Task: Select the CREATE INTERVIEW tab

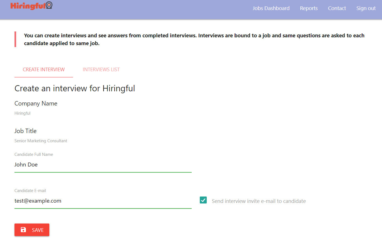Action: [43, 69]
